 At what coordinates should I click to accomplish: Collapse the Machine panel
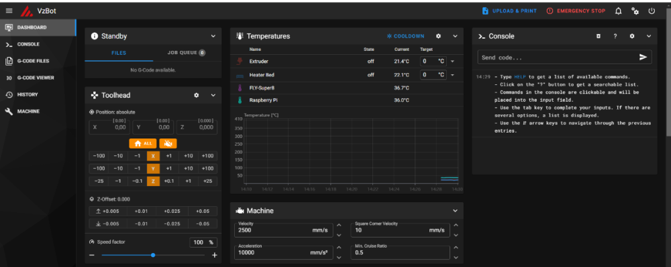pyautogui.click(x=456, y=211)
